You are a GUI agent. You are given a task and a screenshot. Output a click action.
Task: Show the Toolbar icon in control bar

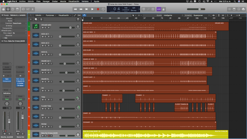(17, 9)
